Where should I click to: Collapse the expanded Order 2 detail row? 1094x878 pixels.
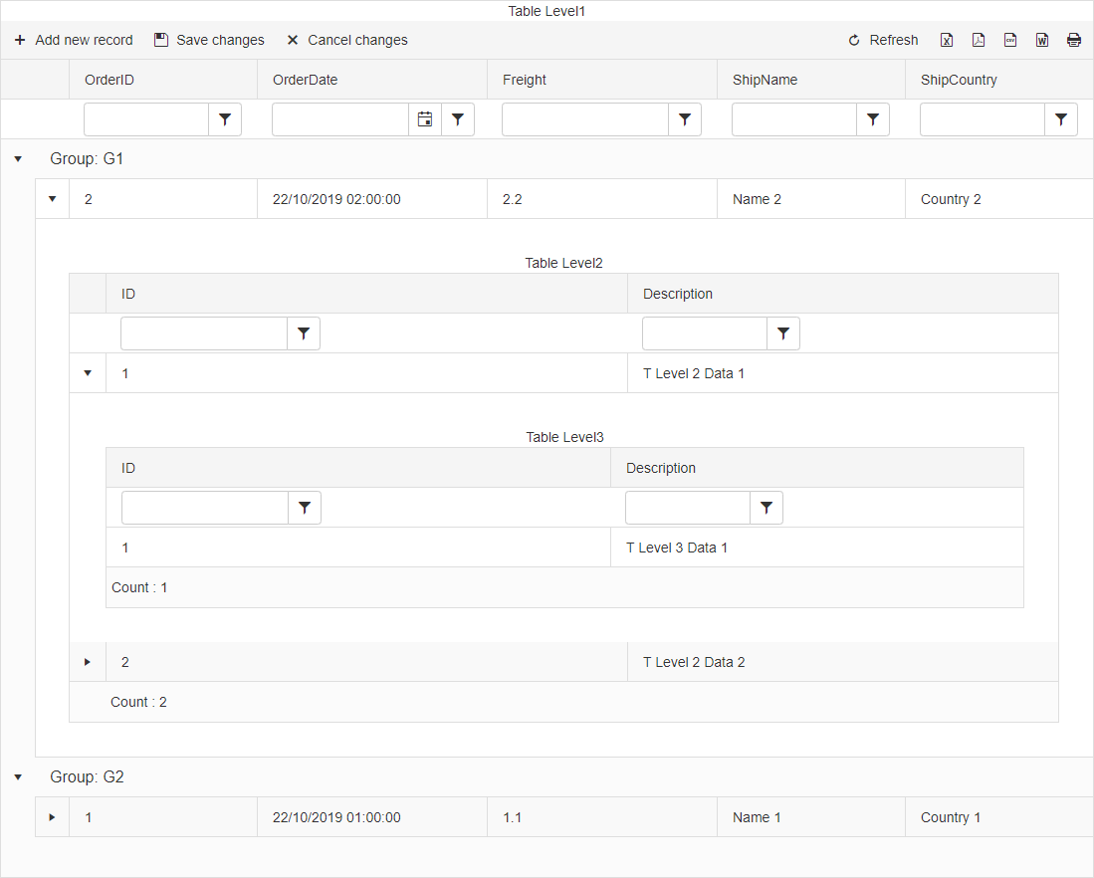[x=52, y=198]
